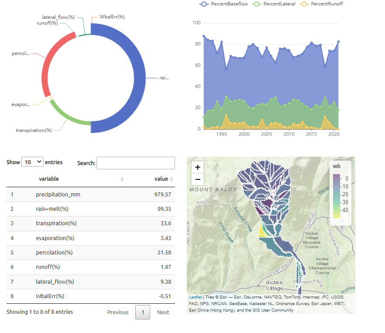Toggle the PercentBaseflow legend marker
Viewport: 385px width, 333px height.
pos(204,4)
